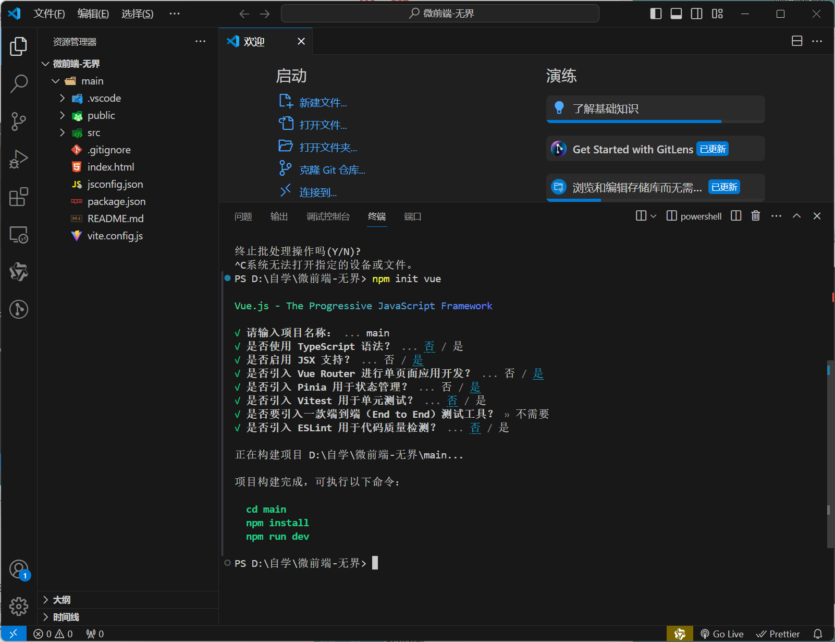This screenshot has height=642, width=835.
Task: Click the 打开文件夹... link
Action: (328, 148)
